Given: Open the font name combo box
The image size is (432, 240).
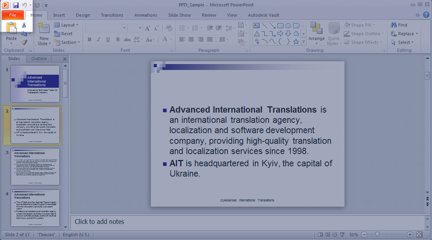Looking at the screenshot, I should 106,28.
